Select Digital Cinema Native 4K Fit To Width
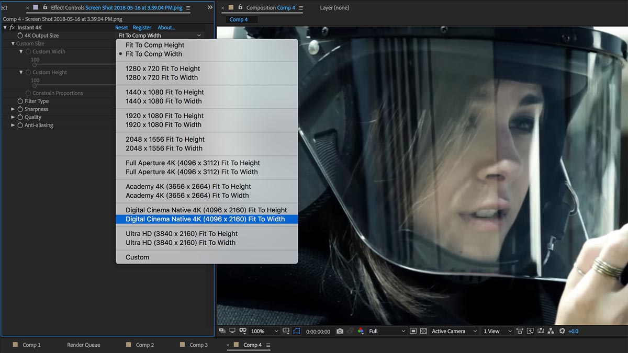This screenshot has width=628, height=353. 205,219
